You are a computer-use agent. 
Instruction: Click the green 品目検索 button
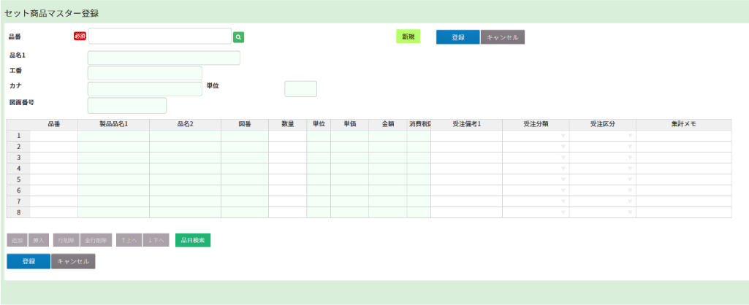click(x=193, y=240)
